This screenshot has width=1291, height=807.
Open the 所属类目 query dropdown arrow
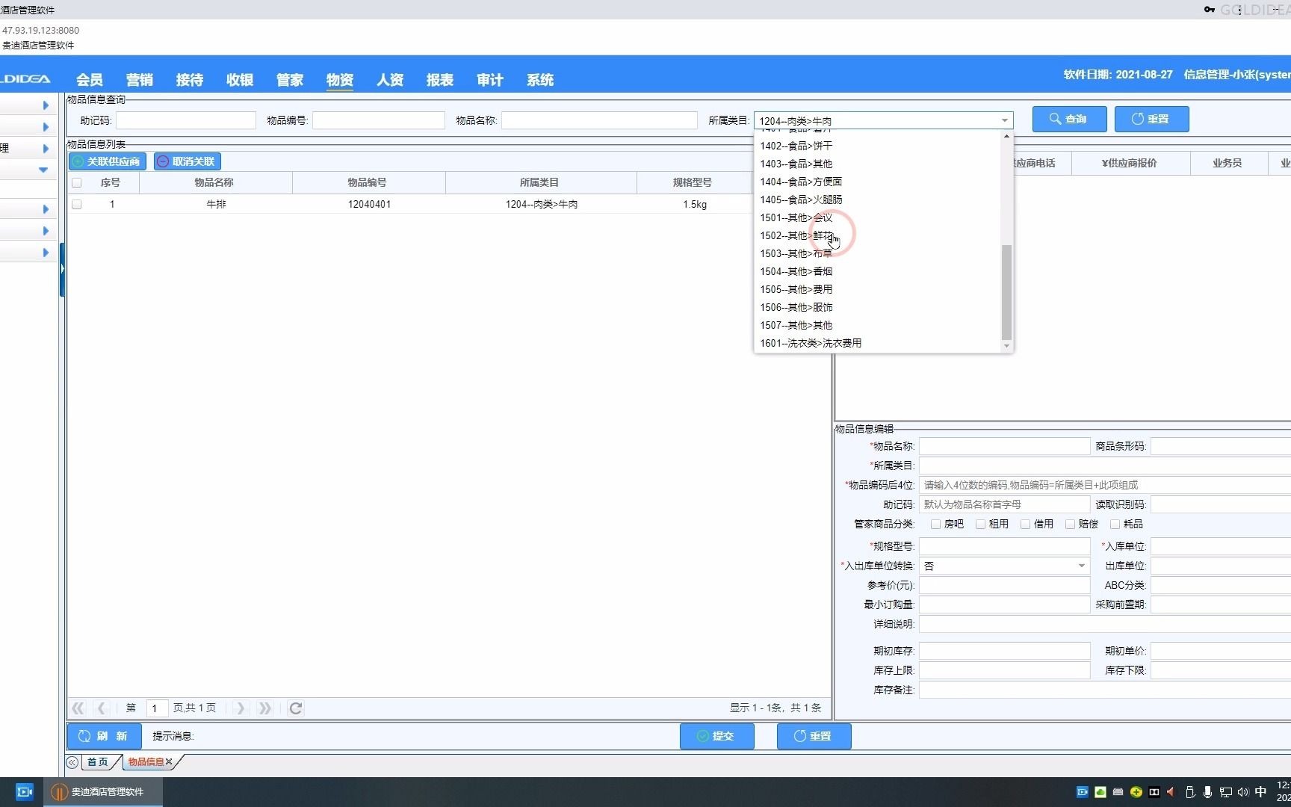[1004, 120]
